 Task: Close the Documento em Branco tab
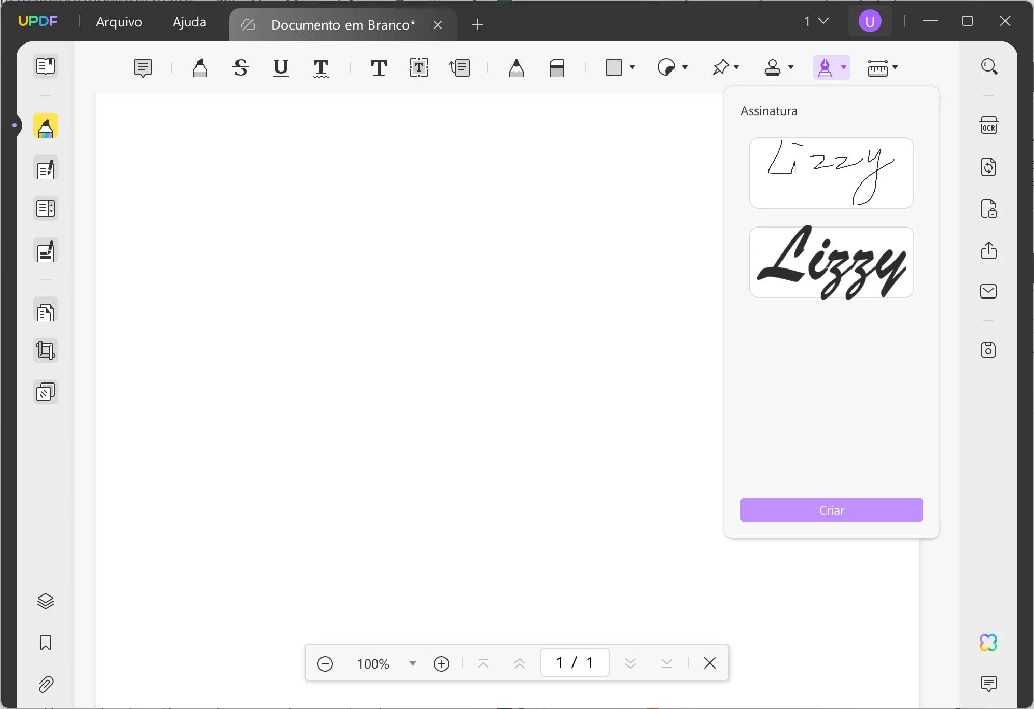pyautogui.click(x=438, y=25)
